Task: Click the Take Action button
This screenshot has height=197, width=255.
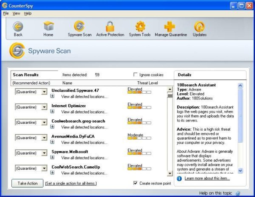Action: (27, 183)
